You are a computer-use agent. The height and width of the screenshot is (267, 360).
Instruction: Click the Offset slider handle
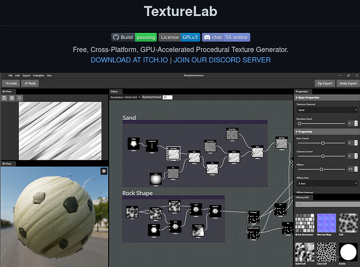click(x=321, y=169)
